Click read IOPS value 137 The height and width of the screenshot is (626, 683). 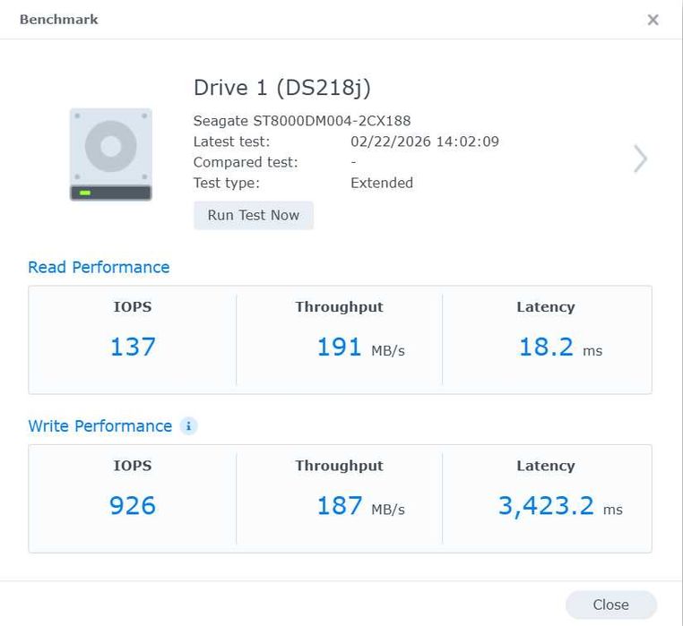coord(133,347)
